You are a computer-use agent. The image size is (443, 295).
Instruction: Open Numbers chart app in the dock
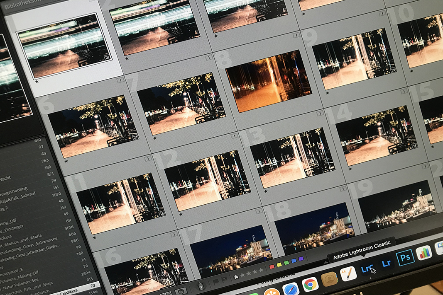pos(425,252)
